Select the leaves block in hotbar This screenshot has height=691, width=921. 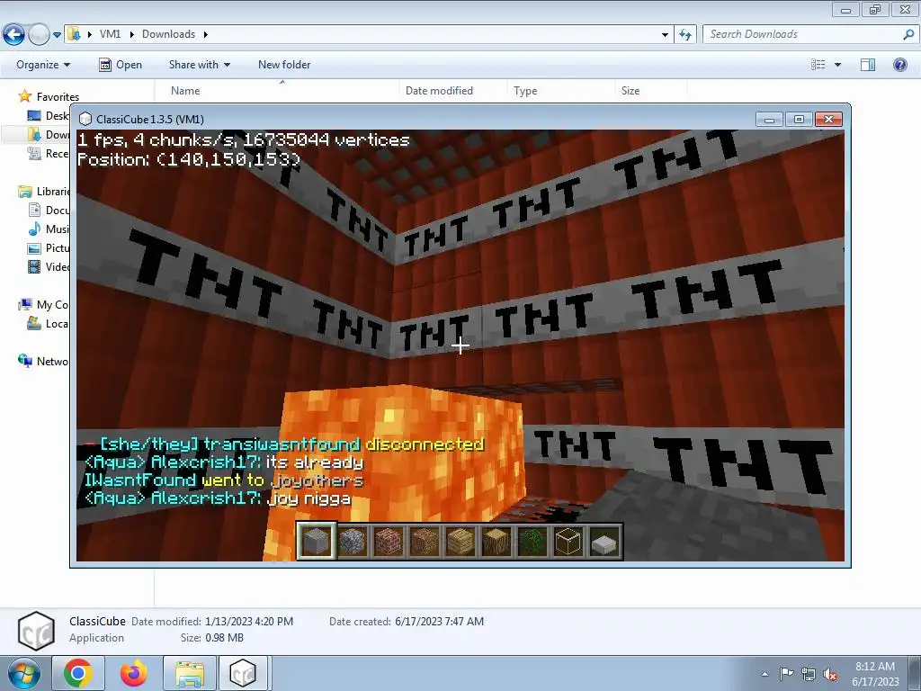click(532, 541)
